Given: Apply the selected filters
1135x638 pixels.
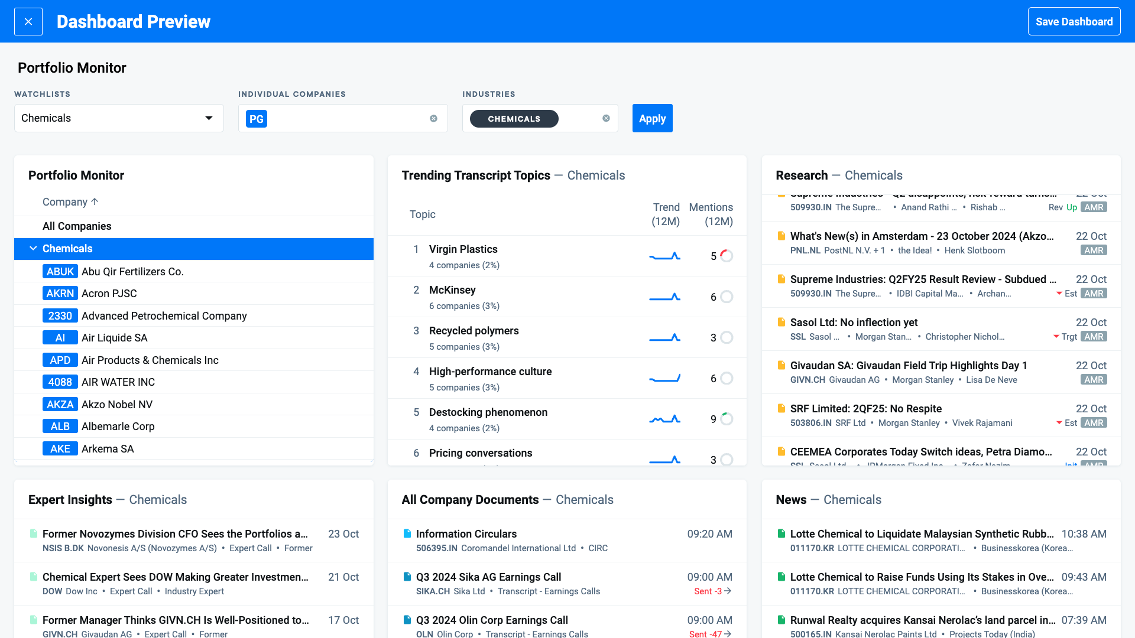Looking at the screenshot, I should (652, 118).
